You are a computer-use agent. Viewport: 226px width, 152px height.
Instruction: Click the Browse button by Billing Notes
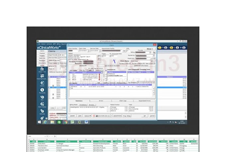pos(92,105)
